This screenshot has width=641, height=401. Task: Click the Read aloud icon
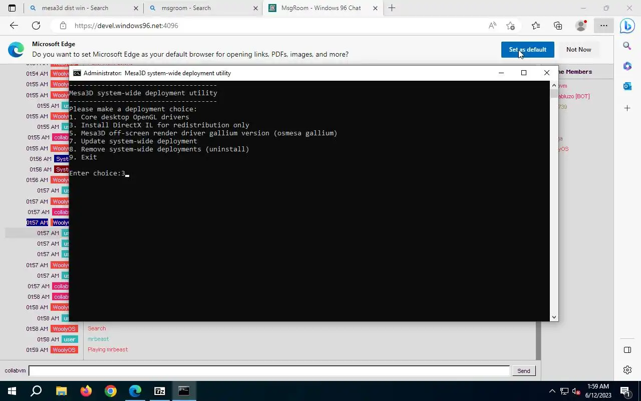coord(492,26)
